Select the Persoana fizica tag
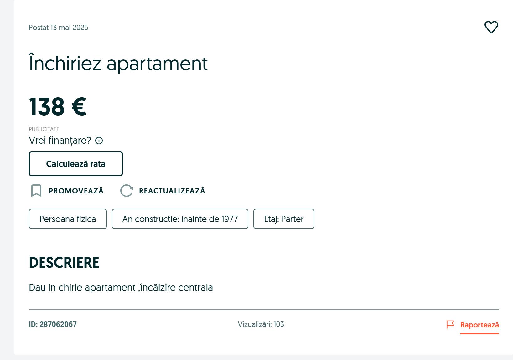 click(x=68, y=219)
